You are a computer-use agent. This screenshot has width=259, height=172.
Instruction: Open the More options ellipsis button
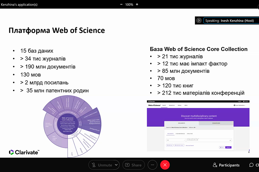pyautogui.click(x=153, y=165)
